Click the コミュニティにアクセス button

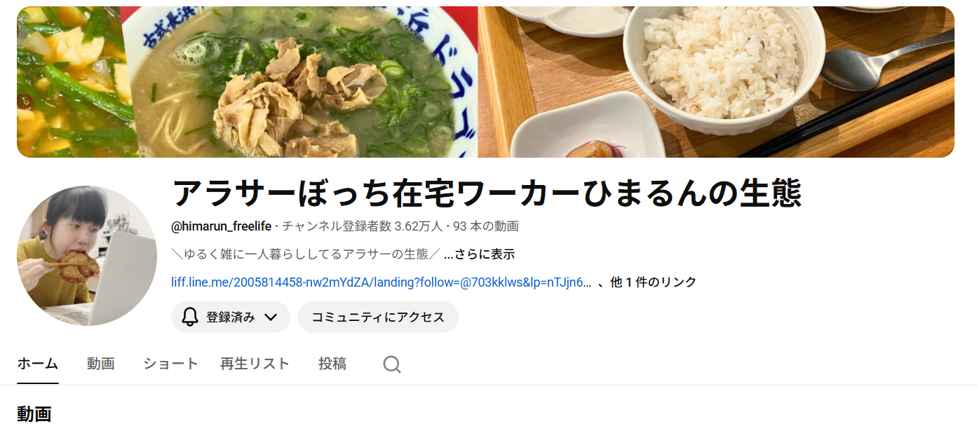[378, 317]
